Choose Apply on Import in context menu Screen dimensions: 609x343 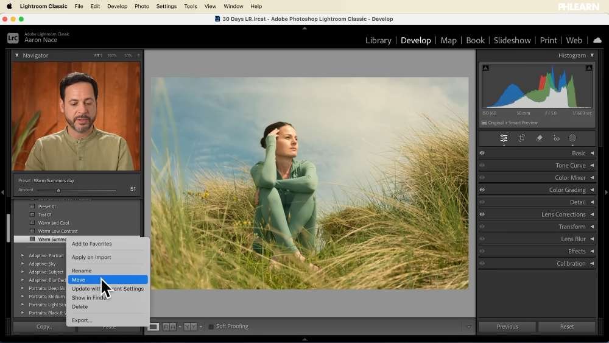coord(91,258)
